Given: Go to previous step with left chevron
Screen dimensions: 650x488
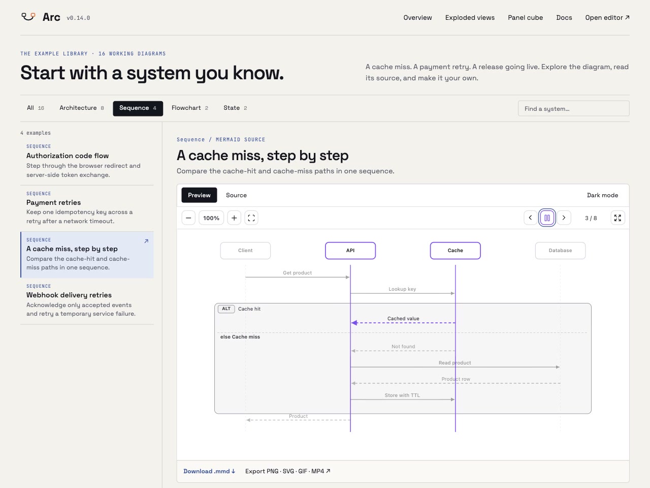Looking at the screenshot, I should (x=531, y=218).
